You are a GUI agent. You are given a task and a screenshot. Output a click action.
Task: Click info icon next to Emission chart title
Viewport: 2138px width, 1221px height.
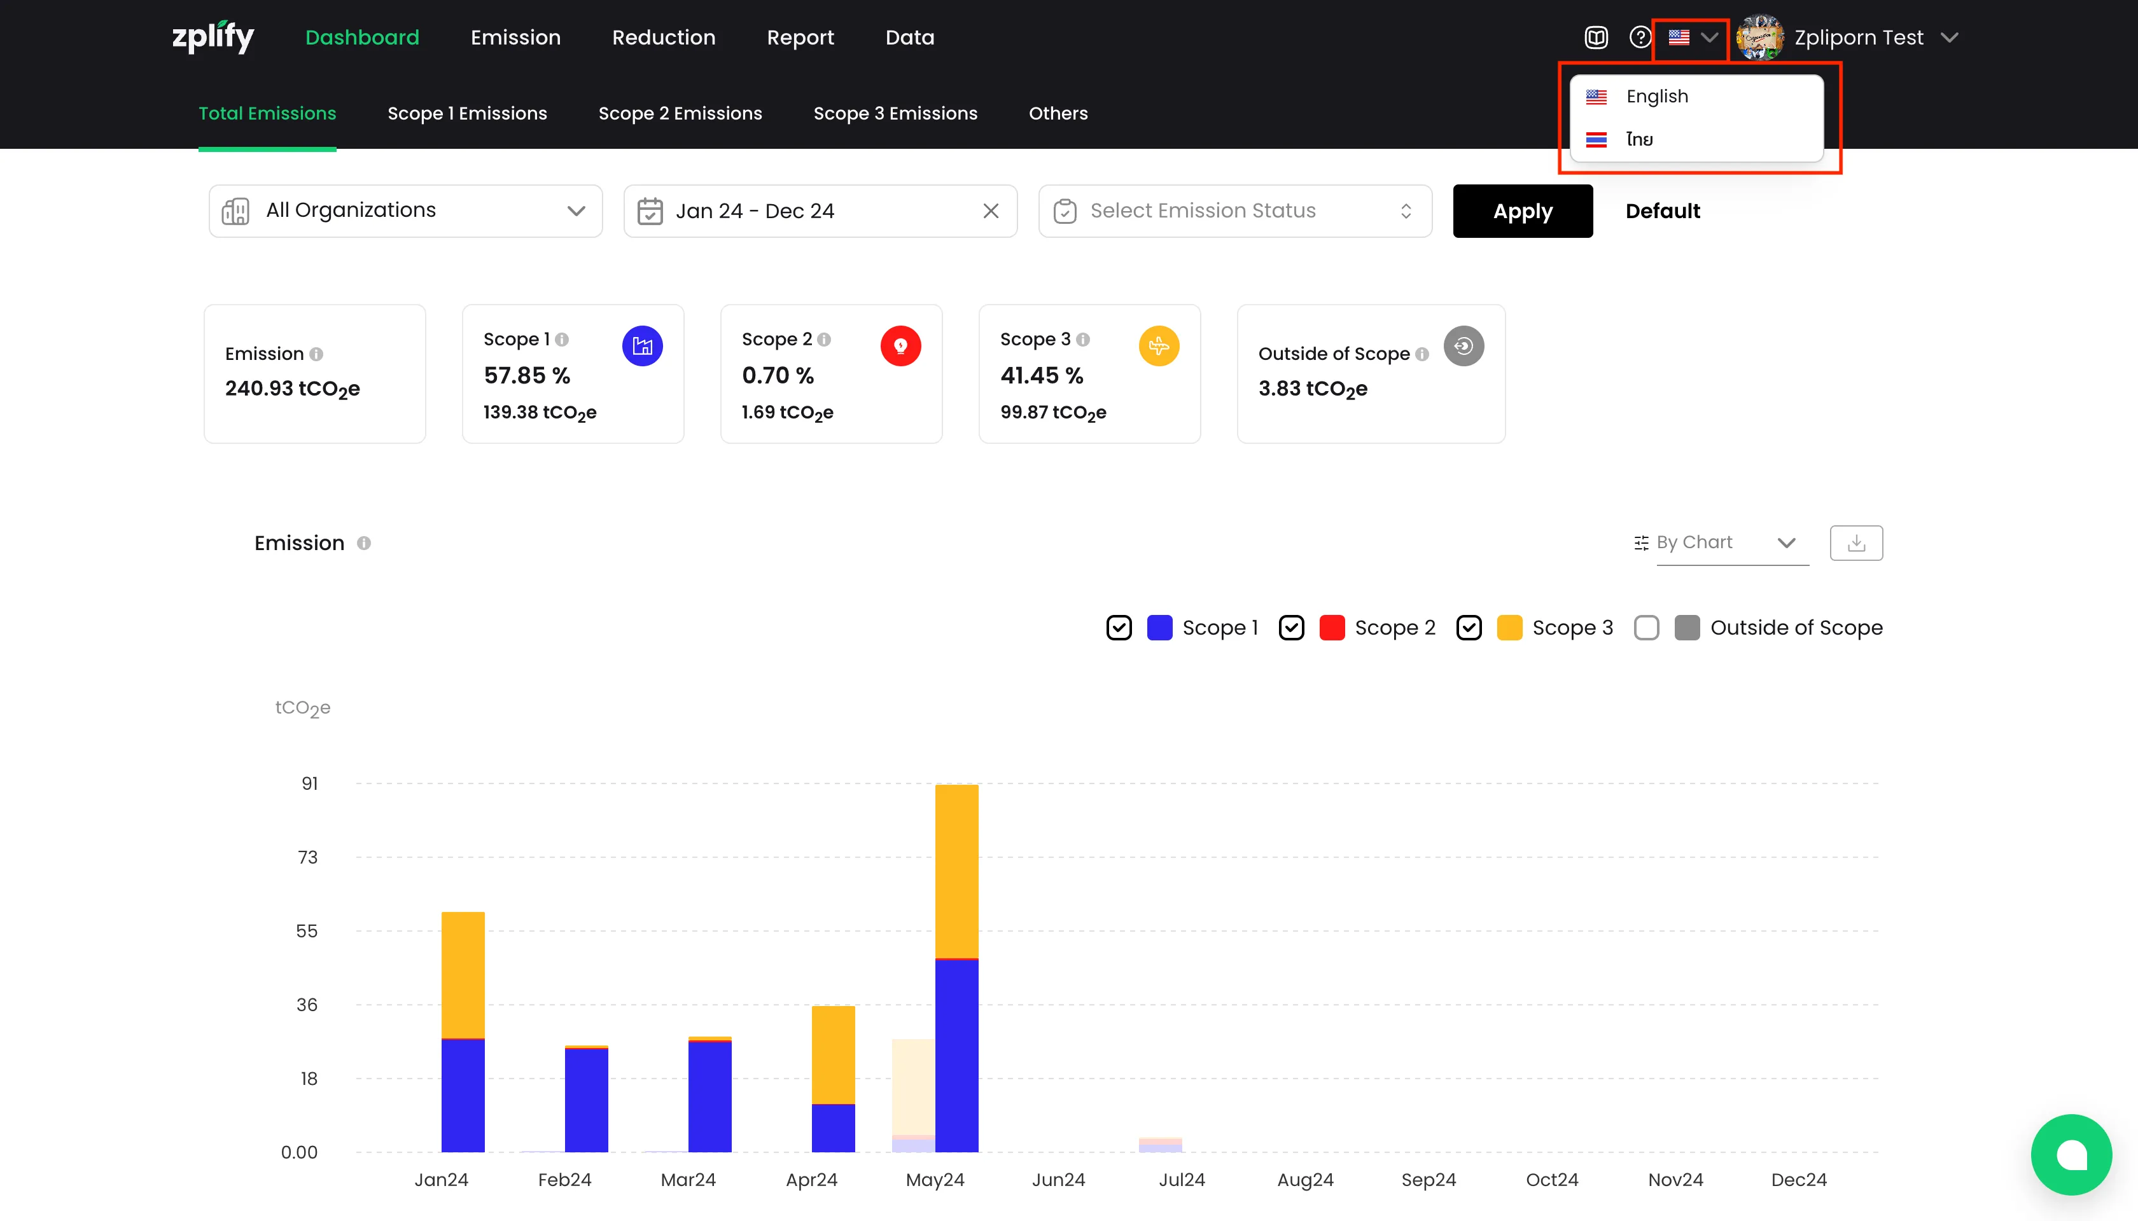click(363, 542)
